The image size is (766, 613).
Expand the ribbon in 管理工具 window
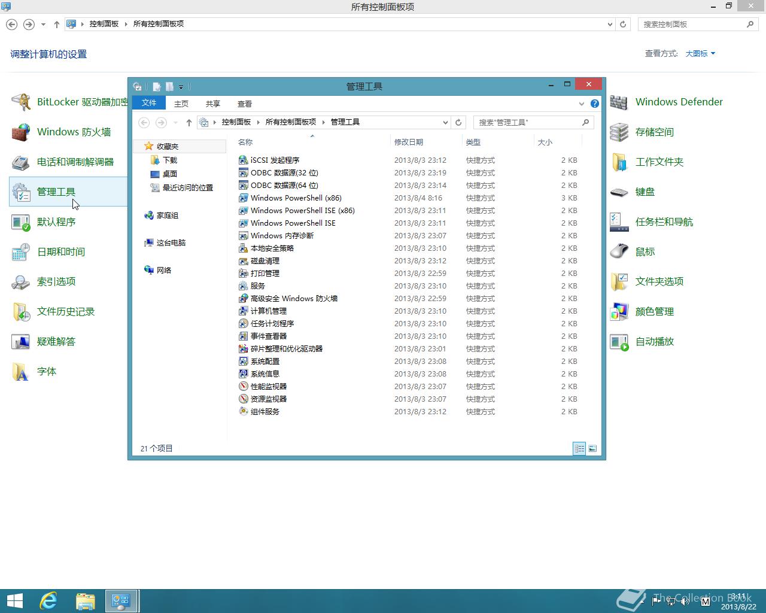581,104
